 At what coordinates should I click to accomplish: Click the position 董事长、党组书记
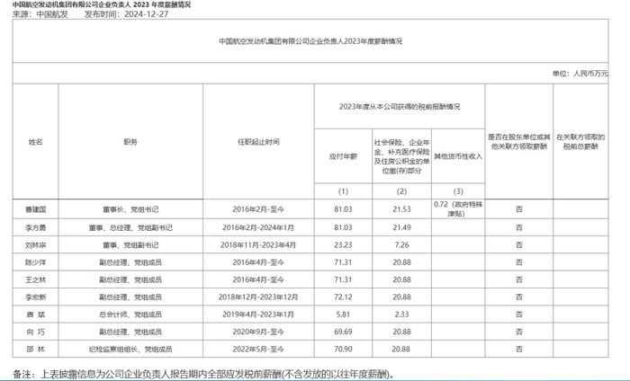tap(130, 209)
